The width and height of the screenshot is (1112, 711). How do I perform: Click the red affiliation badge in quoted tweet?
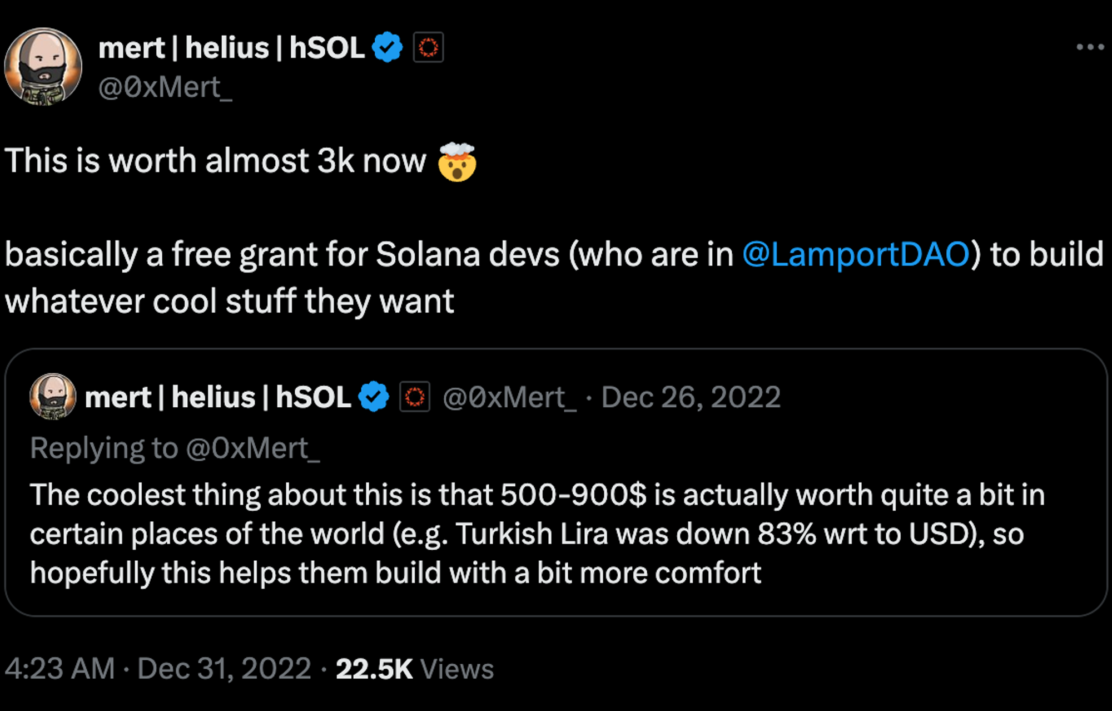(x=415, y=397)
